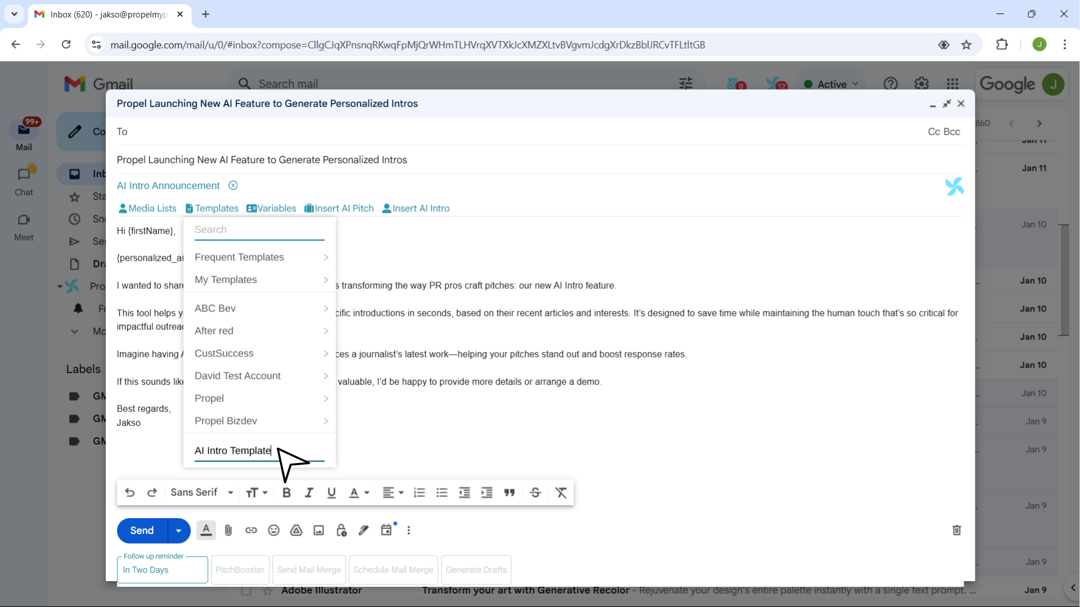Open the Templates menu button
The image size is (1080, 607).
point(212,209)
